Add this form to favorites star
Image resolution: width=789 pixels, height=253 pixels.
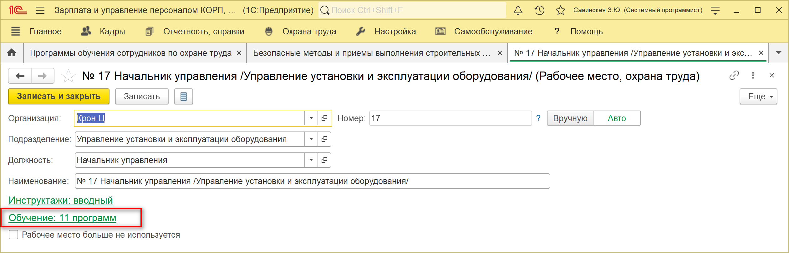tap(68, 76)
